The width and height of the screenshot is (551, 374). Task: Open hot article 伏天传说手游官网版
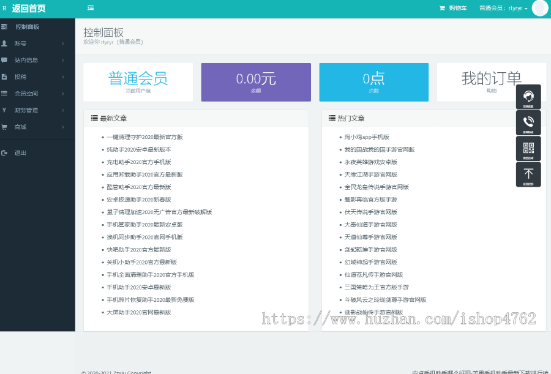point(371,212)
